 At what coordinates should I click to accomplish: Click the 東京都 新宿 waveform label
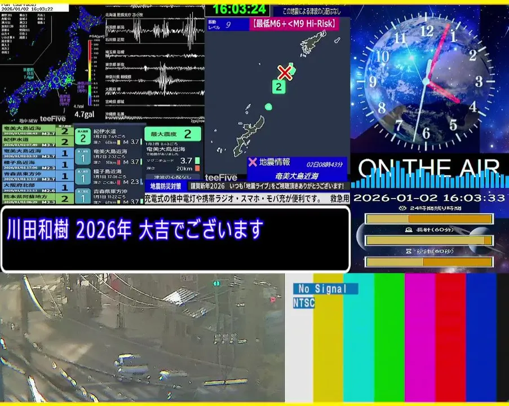click(115, 64)
